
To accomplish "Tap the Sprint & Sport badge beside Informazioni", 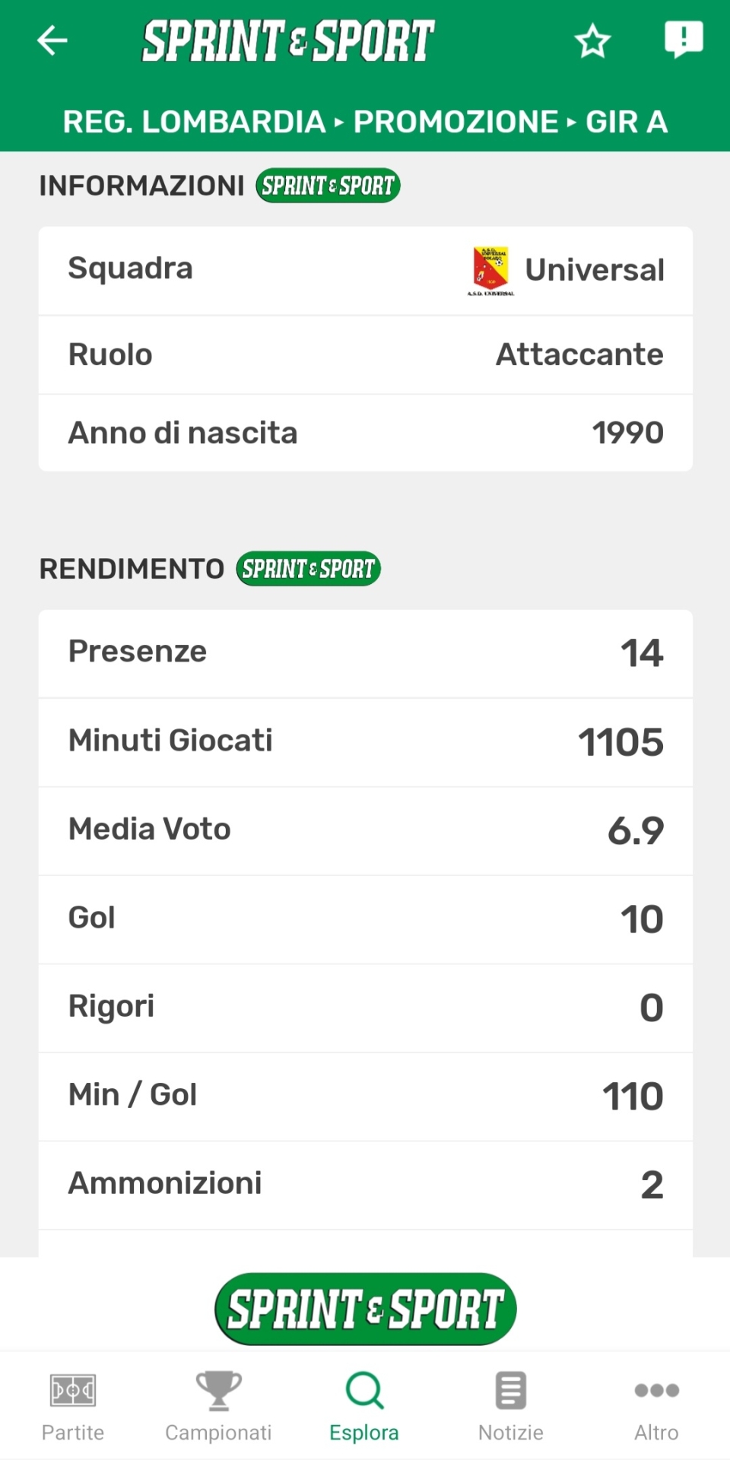I will coord(328,186).
